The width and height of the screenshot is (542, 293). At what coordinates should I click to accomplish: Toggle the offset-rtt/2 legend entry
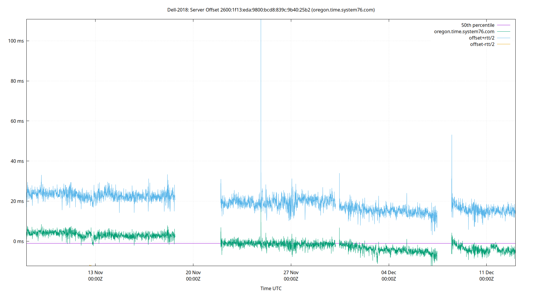click(482, 44)
